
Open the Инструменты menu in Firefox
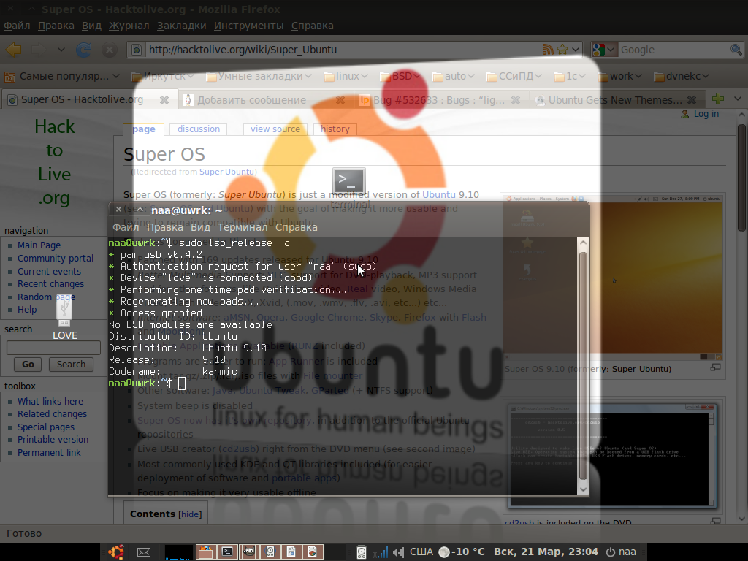(248, 26)
